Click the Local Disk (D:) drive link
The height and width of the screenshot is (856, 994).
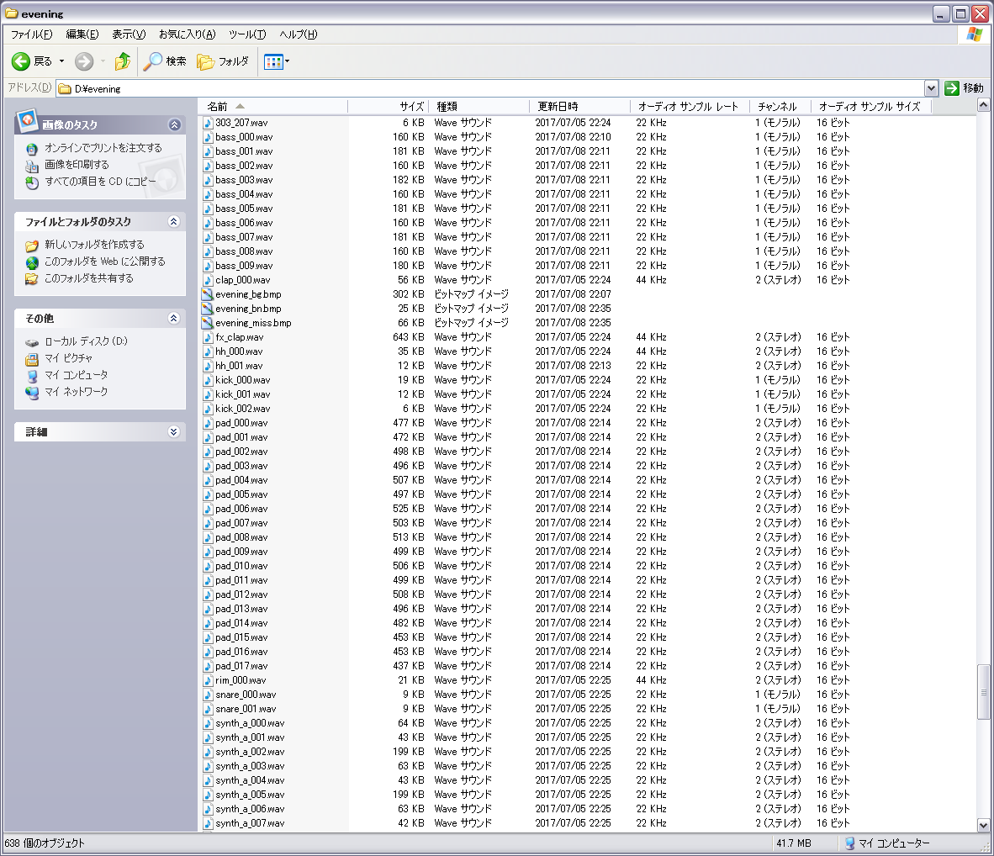point(85,341)
